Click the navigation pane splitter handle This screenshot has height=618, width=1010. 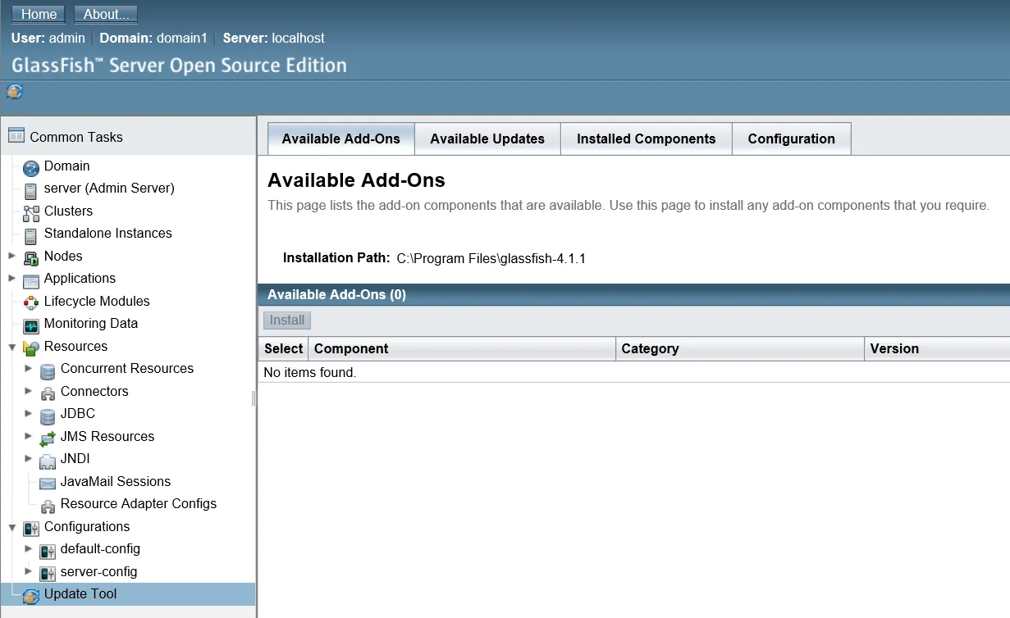point(254,398)
